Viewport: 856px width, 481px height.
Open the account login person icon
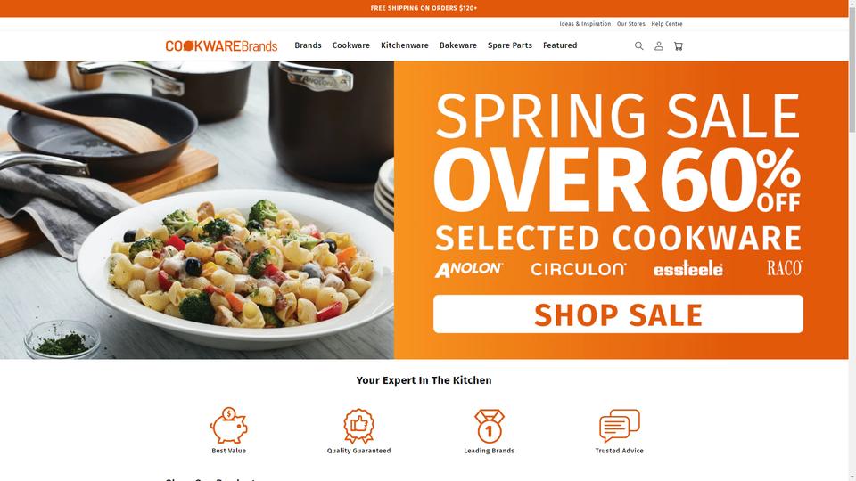(x=659, y=45)
